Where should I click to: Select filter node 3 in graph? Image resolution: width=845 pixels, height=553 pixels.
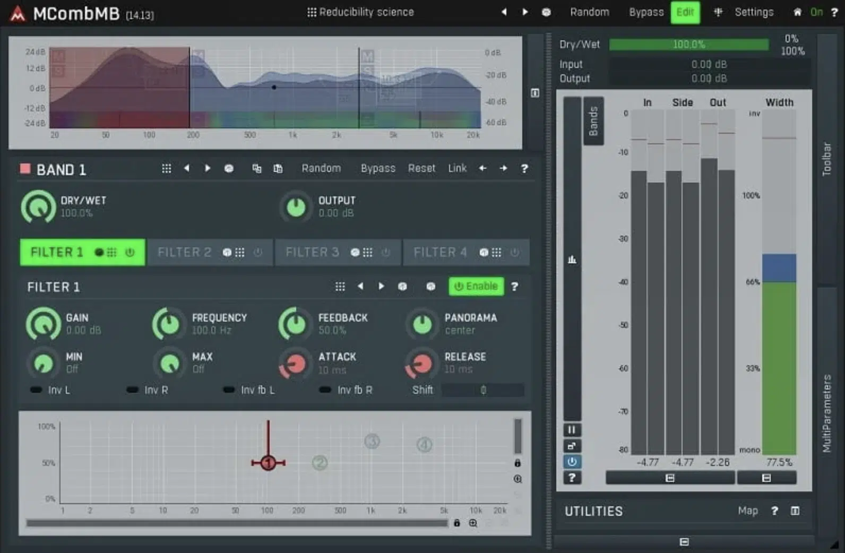click(372, 441)
